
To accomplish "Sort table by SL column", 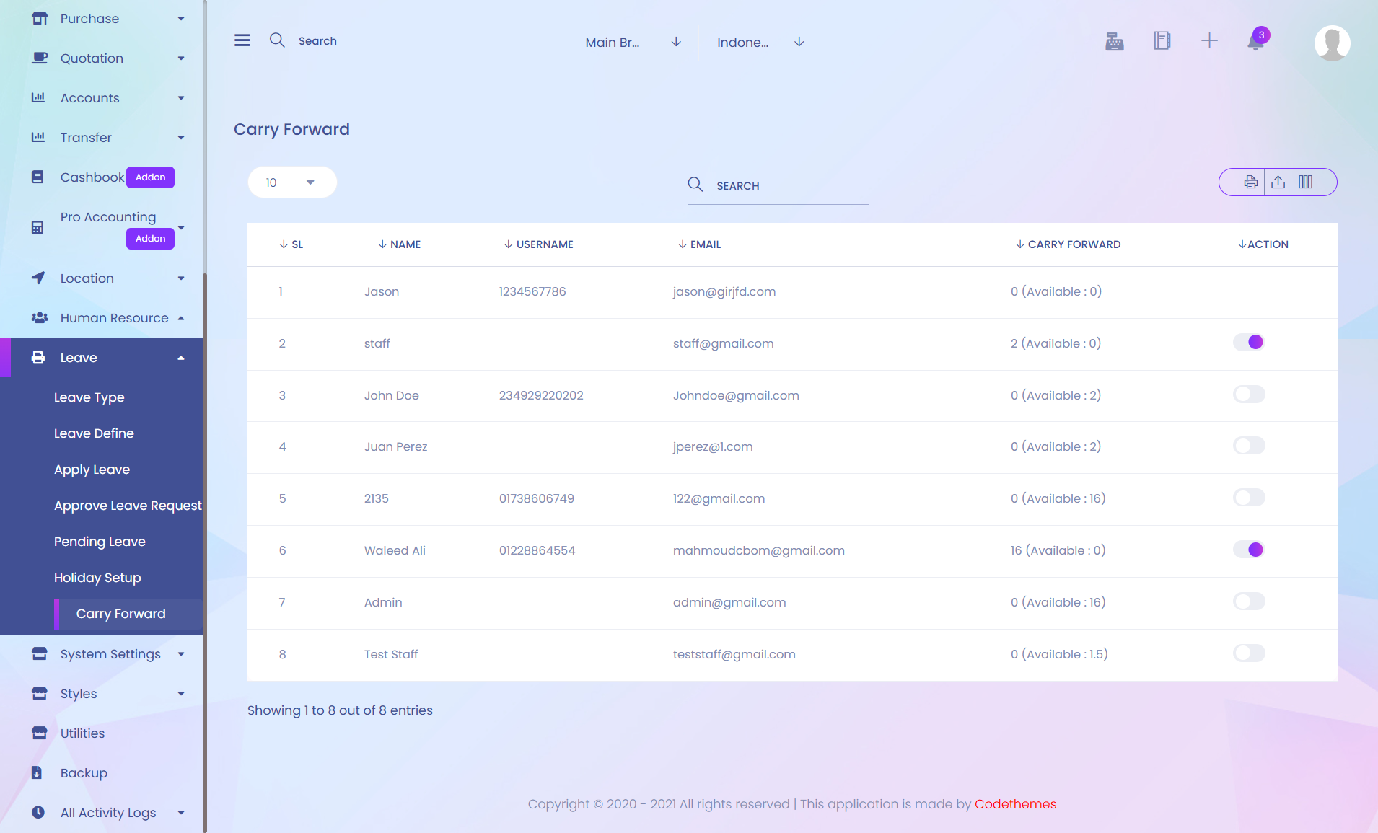I will [x=291, y=244].
